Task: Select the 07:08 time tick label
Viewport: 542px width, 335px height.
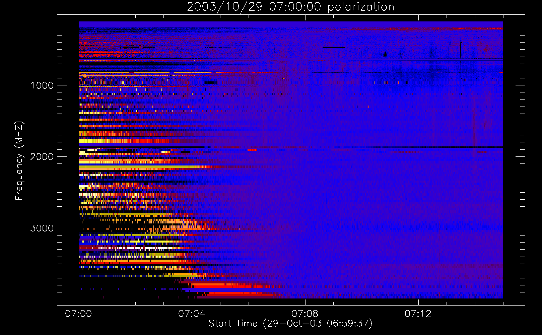Action: tap(305, 314)
